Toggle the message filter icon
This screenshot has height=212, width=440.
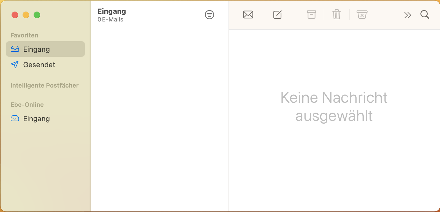tap(210, 15)
